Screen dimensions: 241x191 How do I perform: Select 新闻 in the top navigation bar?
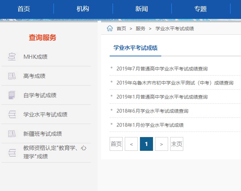point(142,9)
